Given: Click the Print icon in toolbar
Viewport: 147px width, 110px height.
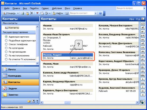Looking at the screenshot, I should click(x=22, y=13).
